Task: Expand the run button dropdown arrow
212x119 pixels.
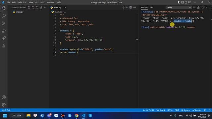Action: pos(127,8)
